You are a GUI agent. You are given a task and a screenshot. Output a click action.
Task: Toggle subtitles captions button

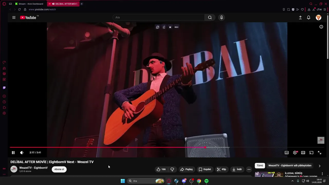click(287, 153)
